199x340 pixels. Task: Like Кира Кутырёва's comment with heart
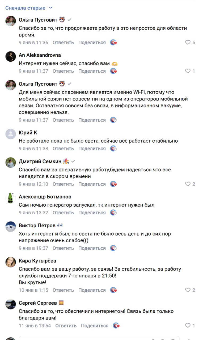pyautogui.click(x=188, y=290)
